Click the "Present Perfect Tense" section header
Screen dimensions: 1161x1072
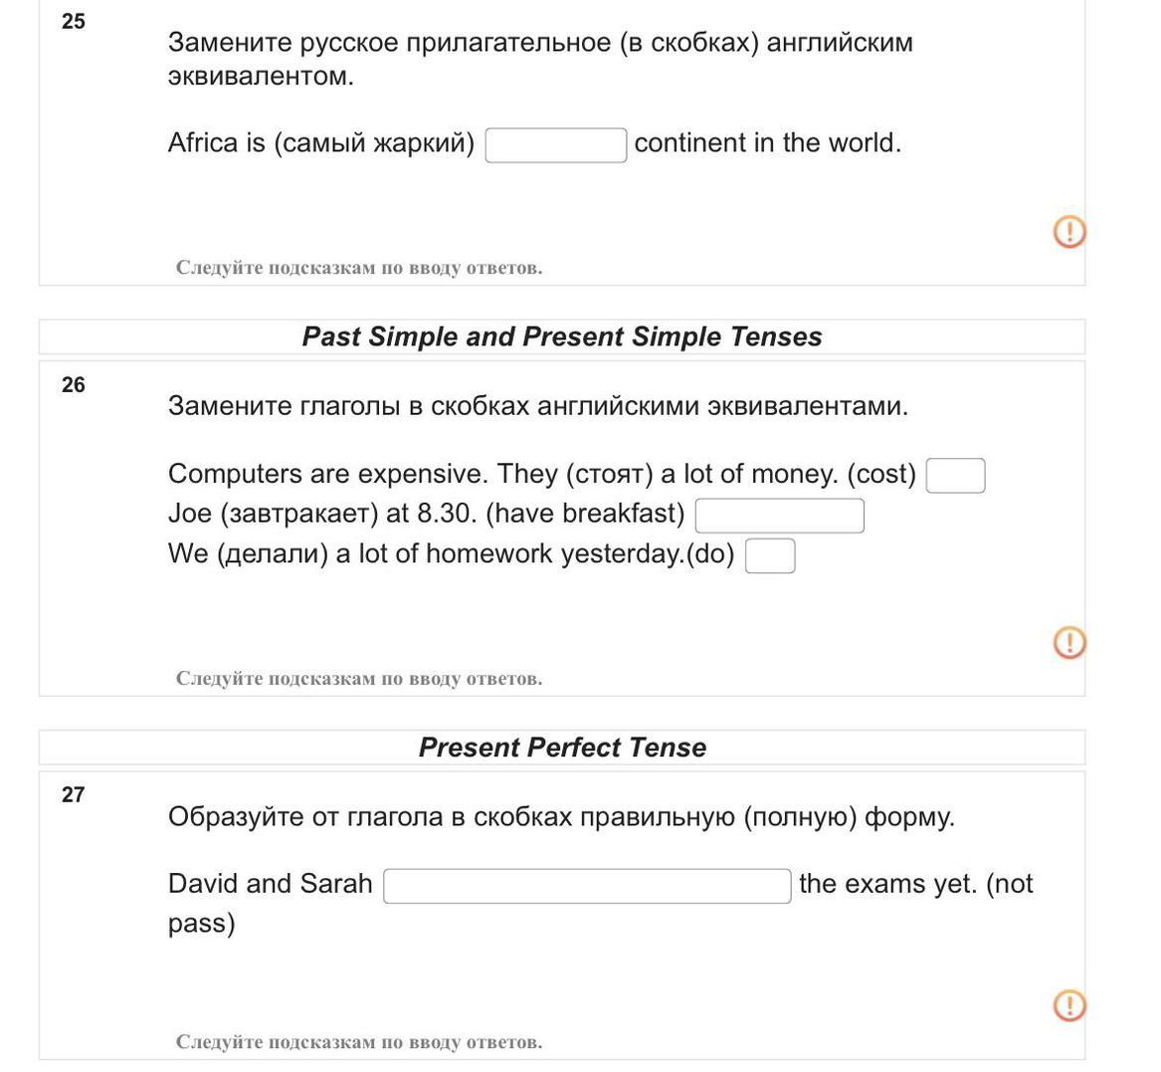(x=562, y=749)
